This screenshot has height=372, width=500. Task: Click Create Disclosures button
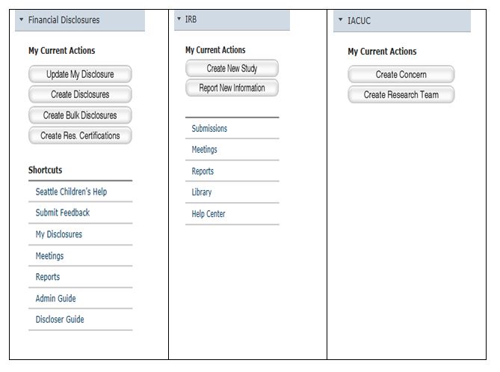[x=80, y=94]
